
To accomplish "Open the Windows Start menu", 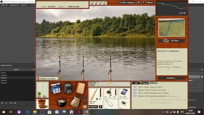I will 4,112.
